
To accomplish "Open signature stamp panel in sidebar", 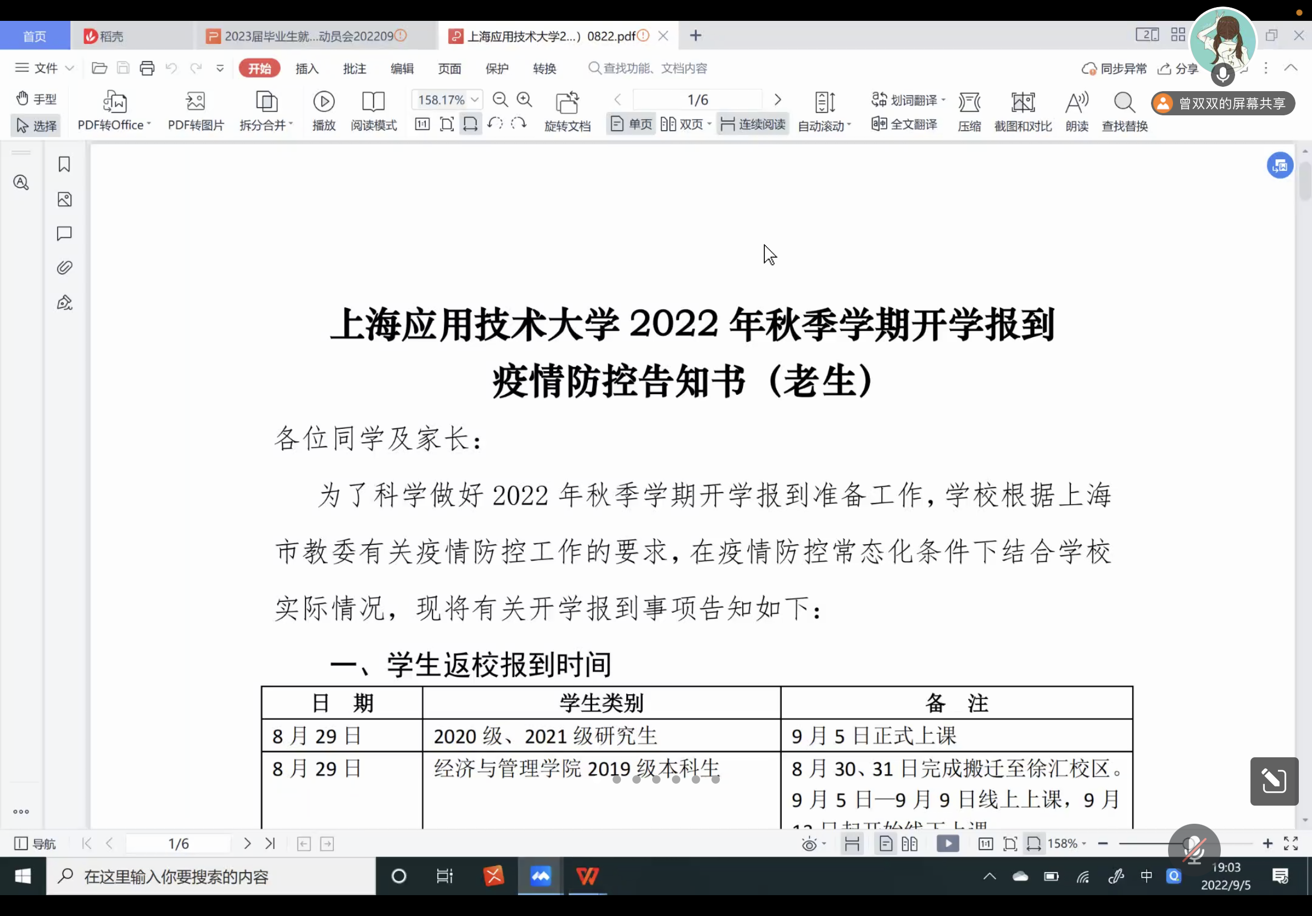I will click(x=64, y=302).
